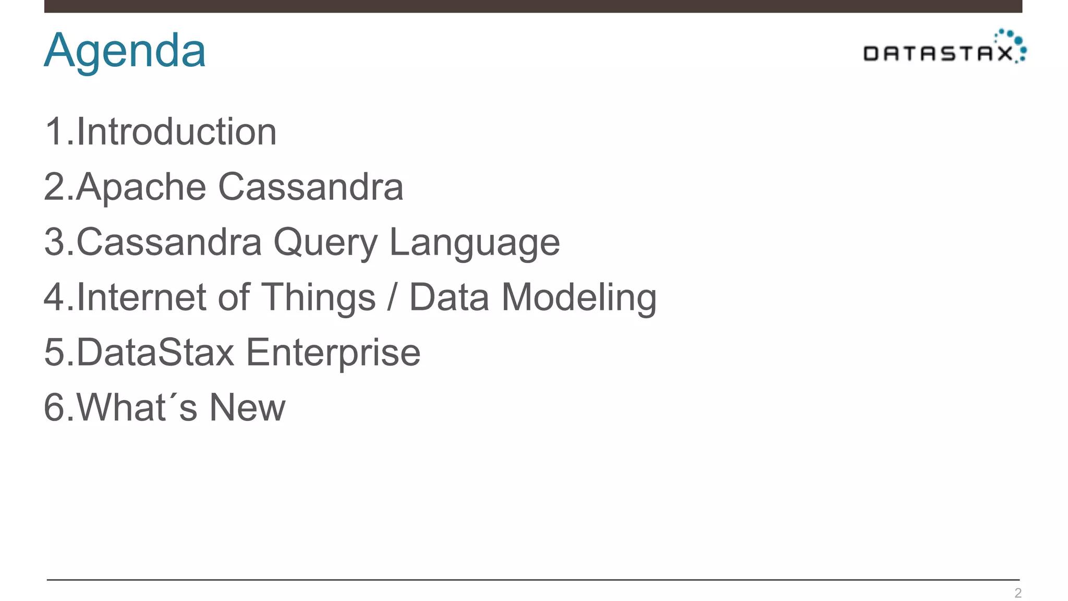Select the Apache Cassandra agenda item
Viewport: 1068px width, 601px height.
224,187
